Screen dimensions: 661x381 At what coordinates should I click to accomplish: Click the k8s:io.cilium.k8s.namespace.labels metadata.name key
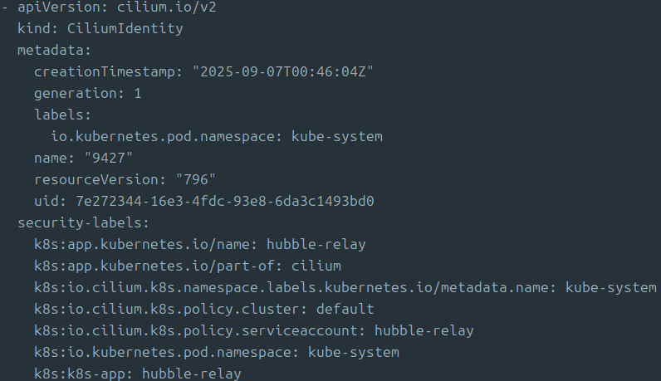[295, 288]
